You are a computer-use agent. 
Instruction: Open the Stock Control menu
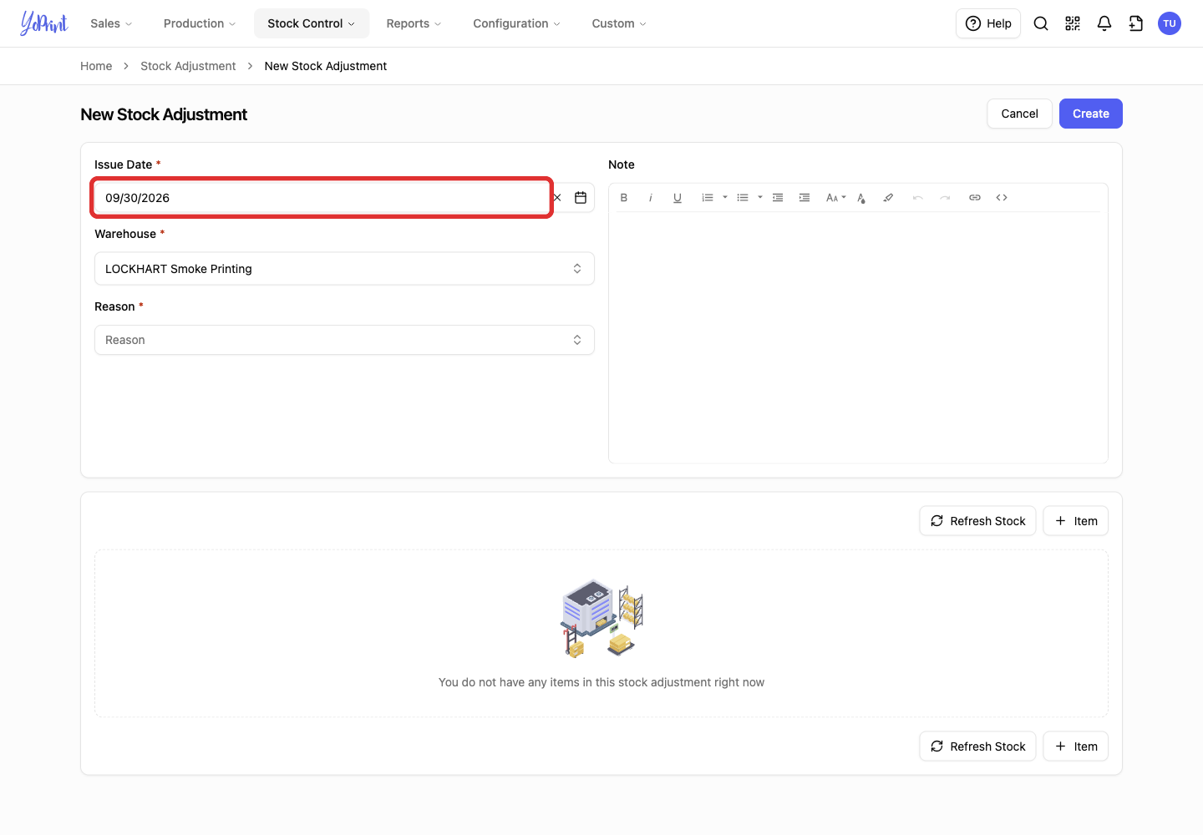pyautogui.click(x=312, y=23)
